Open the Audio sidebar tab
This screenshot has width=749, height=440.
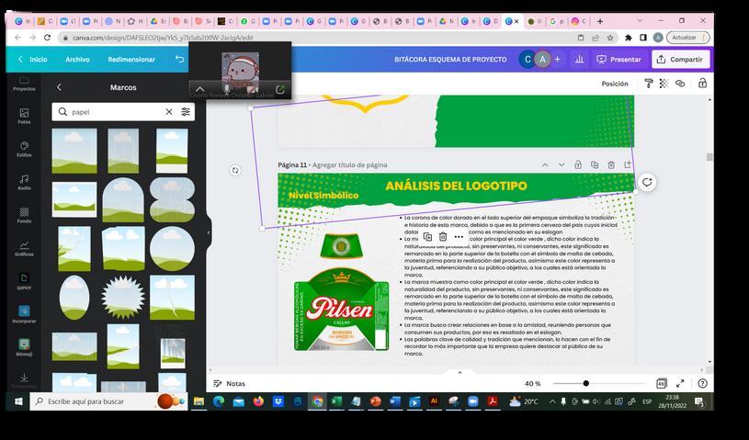(24, 182)
